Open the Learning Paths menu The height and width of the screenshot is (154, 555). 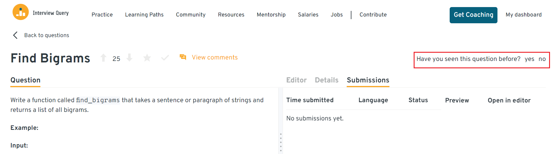point(144,15)
